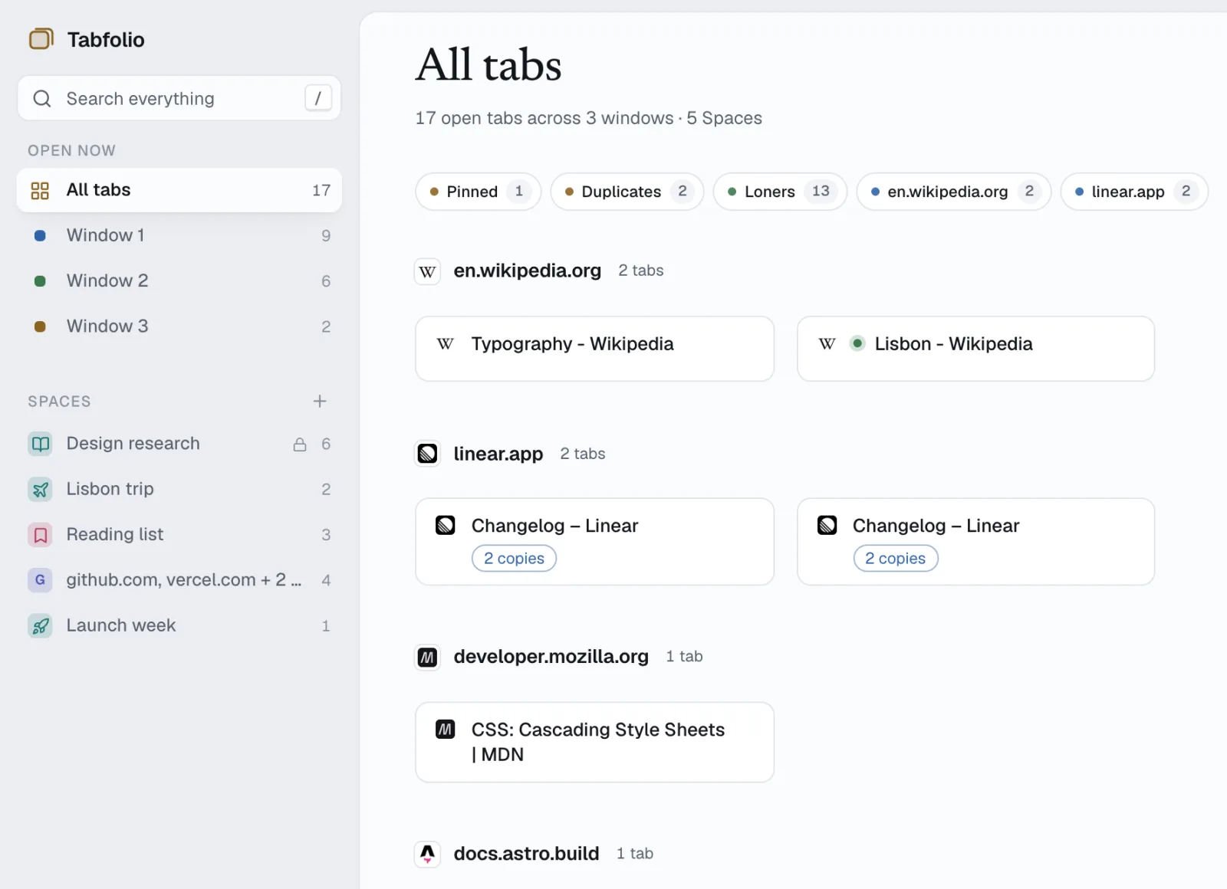Open the Lisbon trip space

pyautogui.click(x=179, y=489)
